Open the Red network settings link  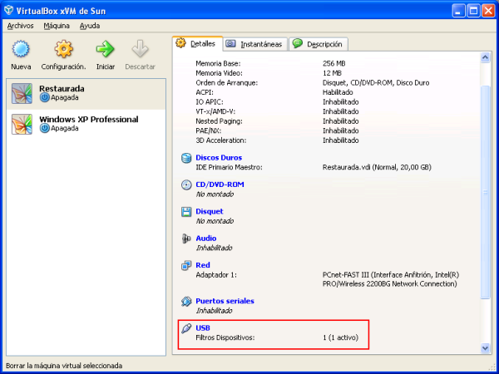pos(202,265)
